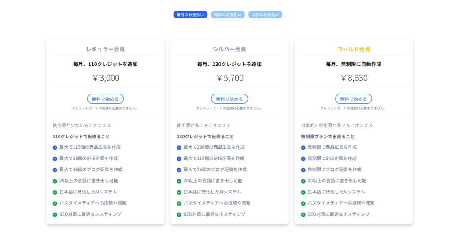Click blue check beside 無制限にブログ記事を作成

(x=303, y=170)
